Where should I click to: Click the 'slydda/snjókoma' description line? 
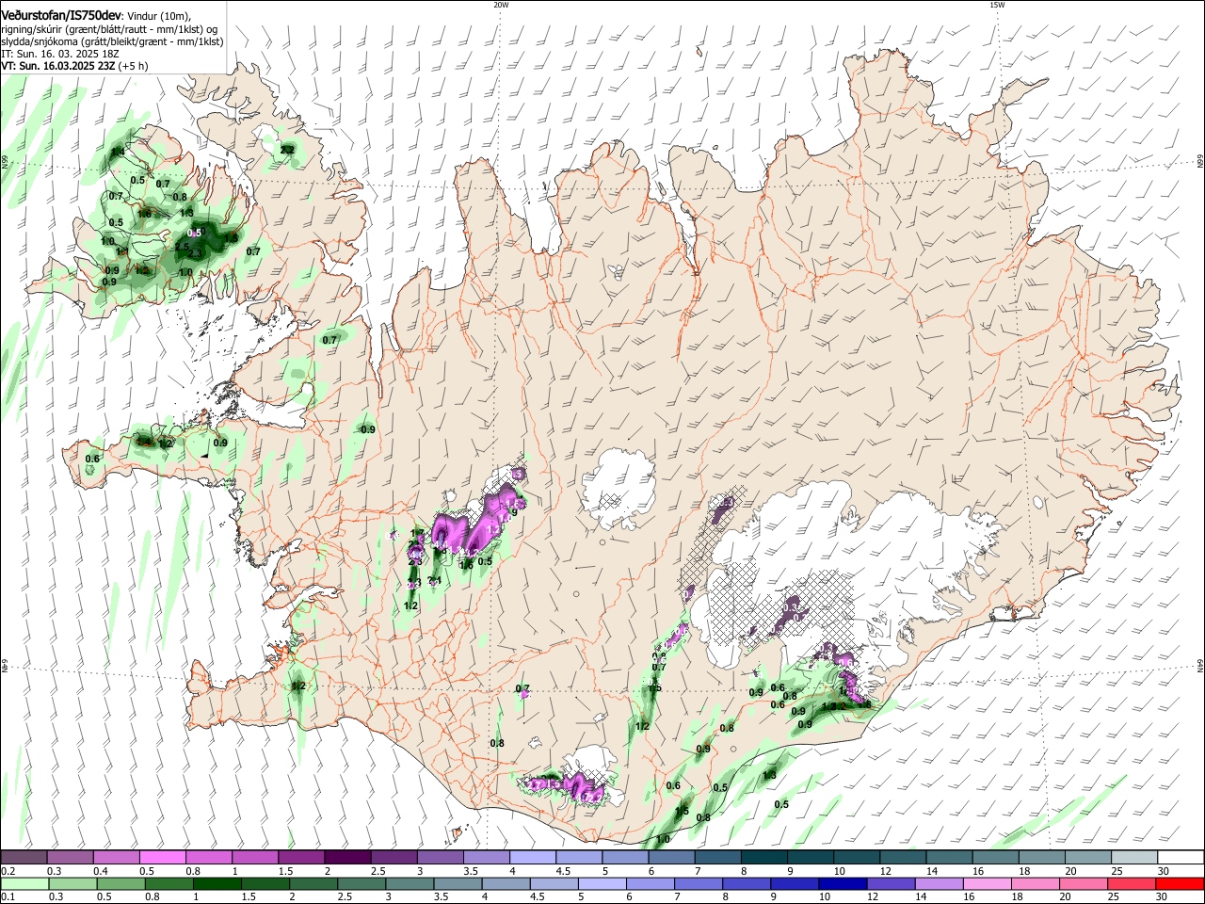[112, 41]
